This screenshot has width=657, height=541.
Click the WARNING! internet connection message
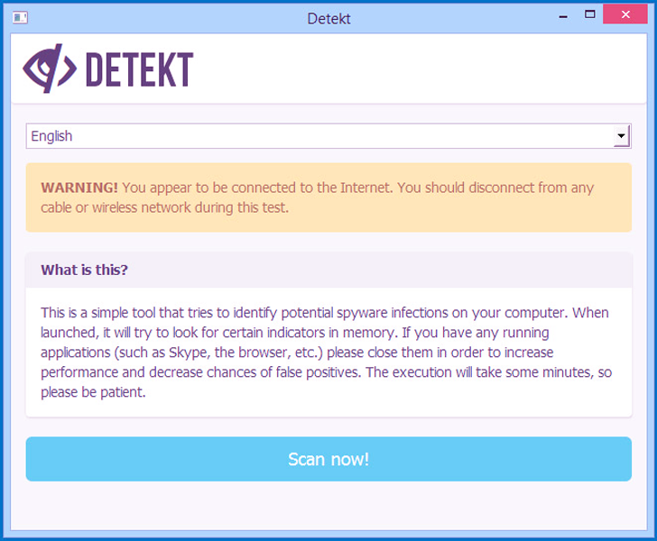pyautogui.click(x=328, y=197)
